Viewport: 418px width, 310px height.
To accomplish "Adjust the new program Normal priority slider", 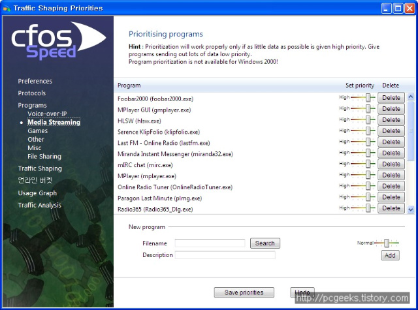I will click(386, 243).
